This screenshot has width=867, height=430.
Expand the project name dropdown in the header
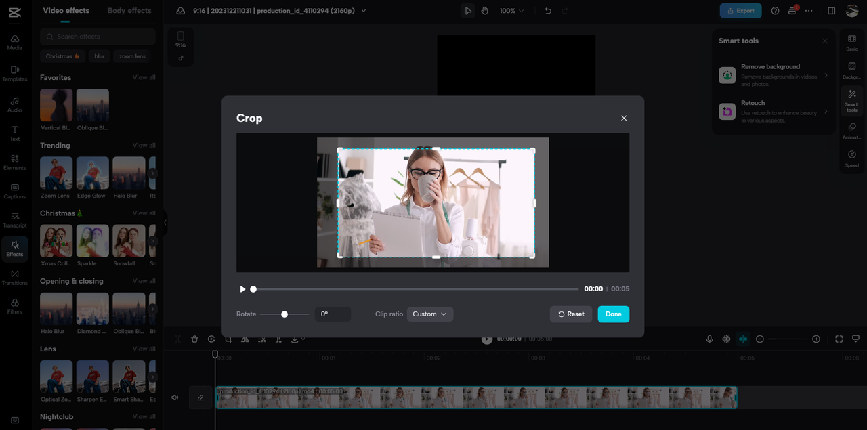[364, 10]
